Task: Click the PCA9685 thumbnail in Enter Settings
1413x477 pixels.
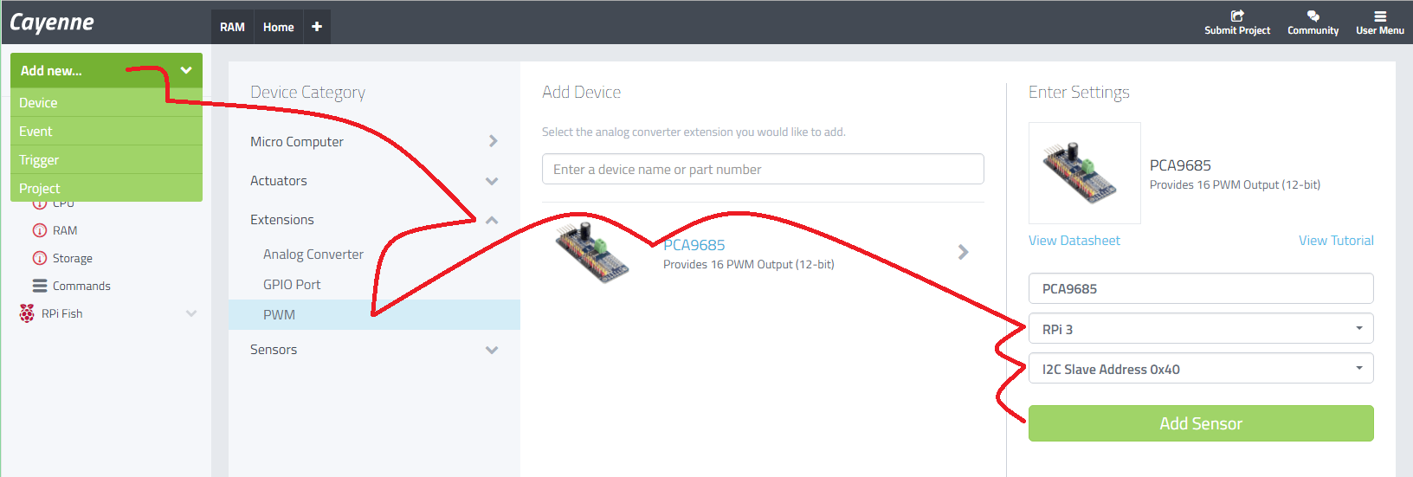Action: [1084, 173]
